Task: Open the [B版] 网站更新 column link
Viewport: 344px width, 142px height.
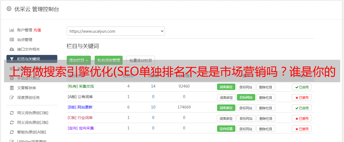Action: tap(80, 107)
